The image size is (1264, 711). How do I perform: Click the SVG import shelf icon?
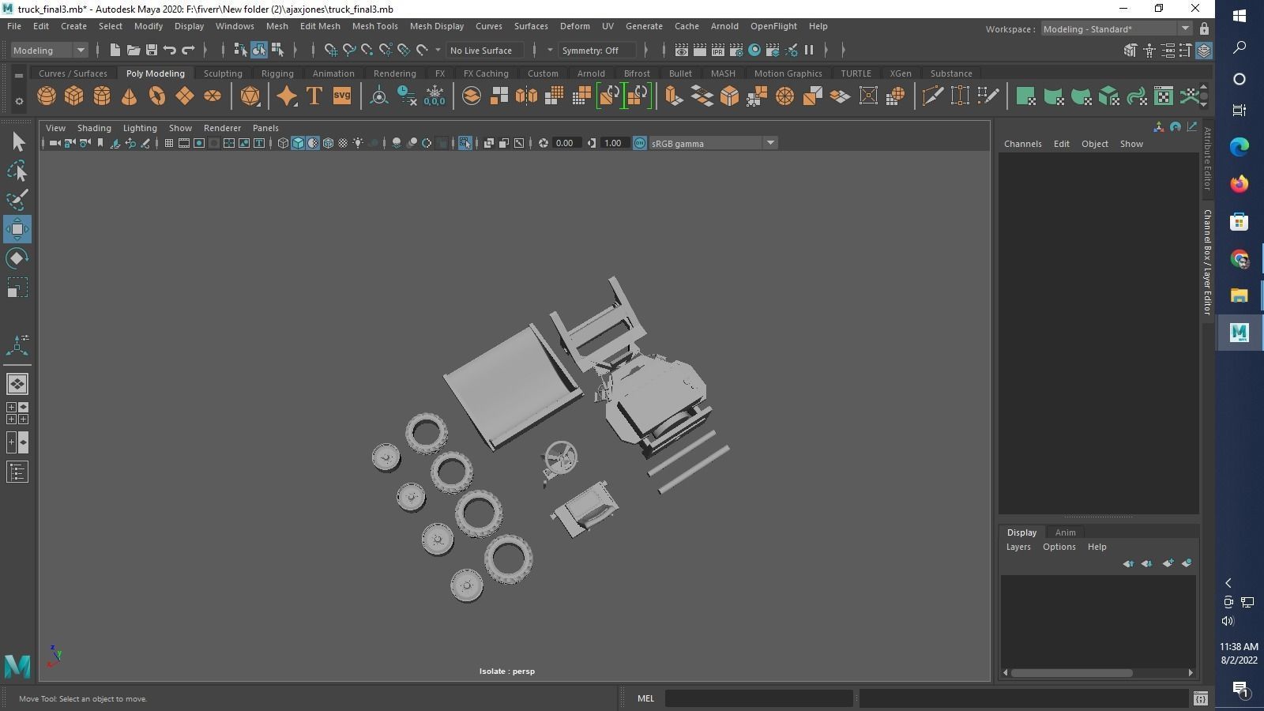(x=342, y=96)
